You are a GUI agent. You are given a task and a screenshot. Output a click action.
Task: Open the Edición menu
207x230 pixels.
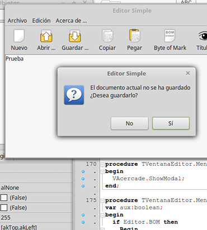[x=41, y=21]
